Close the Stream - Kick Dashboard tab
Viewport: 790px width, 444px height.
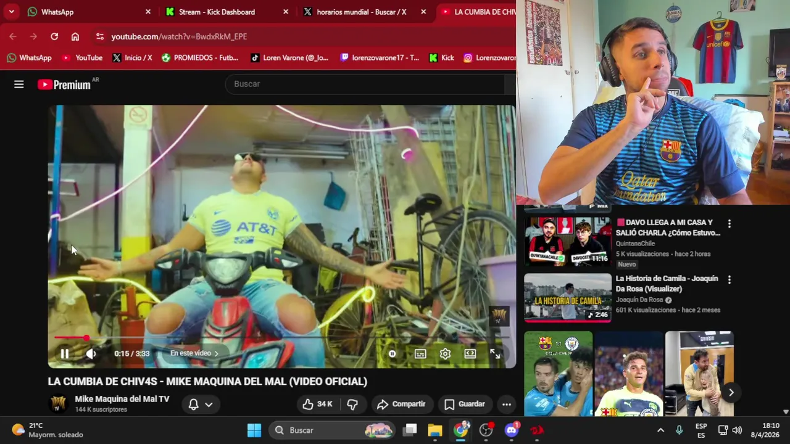[x=286, y=12]
